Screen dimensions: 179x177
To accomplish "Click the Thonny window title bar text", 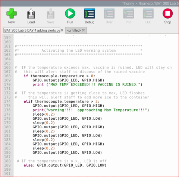I will 150,3.
